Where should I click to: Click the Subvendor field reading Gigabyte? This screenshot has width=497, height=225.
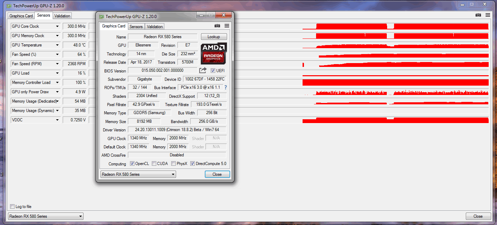point(145,79)
